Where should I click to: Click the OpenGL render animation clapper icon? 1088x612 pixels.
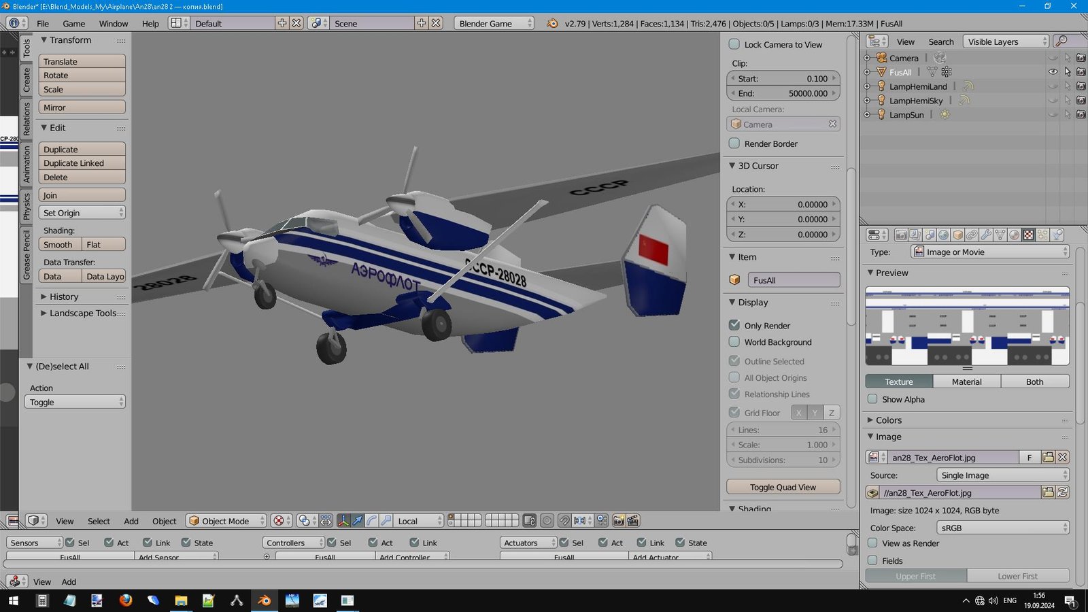point(633,521)
